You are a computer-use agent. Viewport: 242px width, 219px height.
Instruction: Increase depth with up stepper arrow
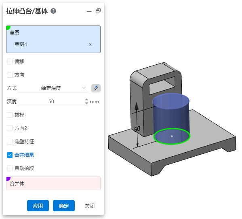click(86, 100)
